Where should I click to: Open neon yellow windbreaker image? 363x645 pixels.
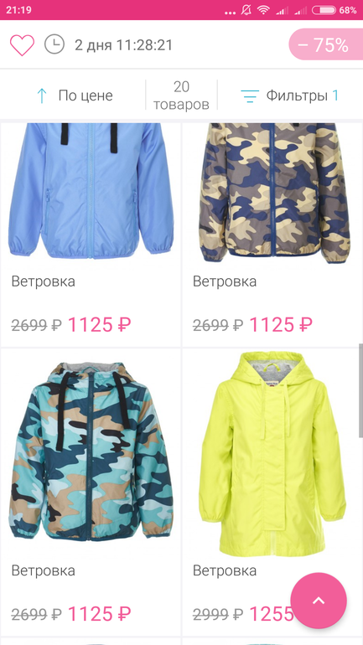272,453
